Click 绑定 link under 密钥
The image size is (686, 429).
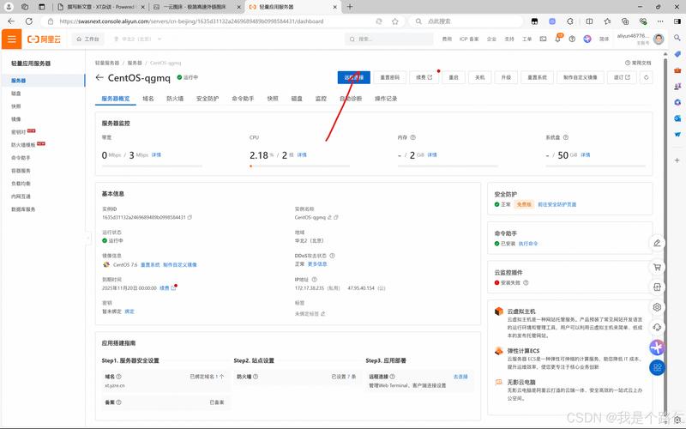click(129, 311)
